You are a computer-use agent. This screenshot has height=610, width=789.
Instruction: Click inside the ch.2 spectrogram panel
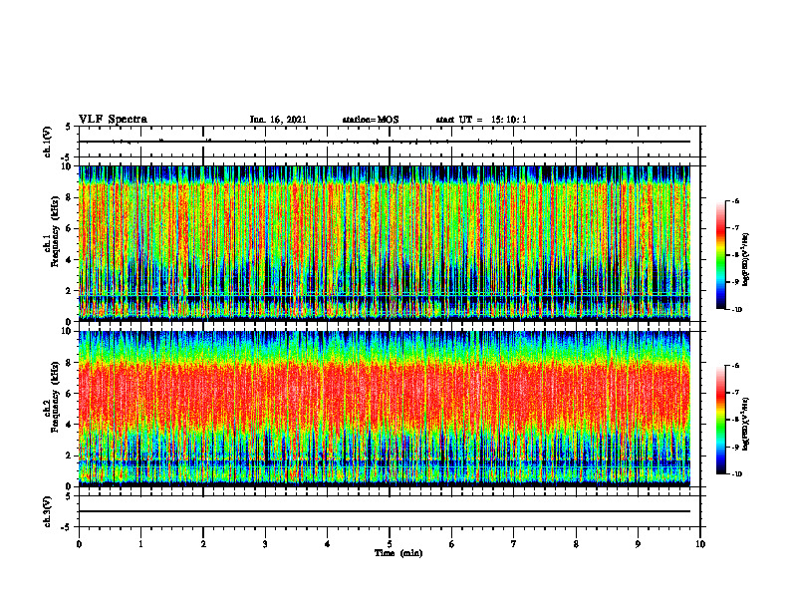(385, 409)
